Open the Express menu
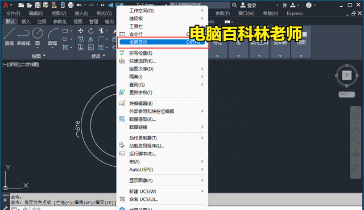The height and width of the screenshot is (210, 364). (x=295, y=14)
